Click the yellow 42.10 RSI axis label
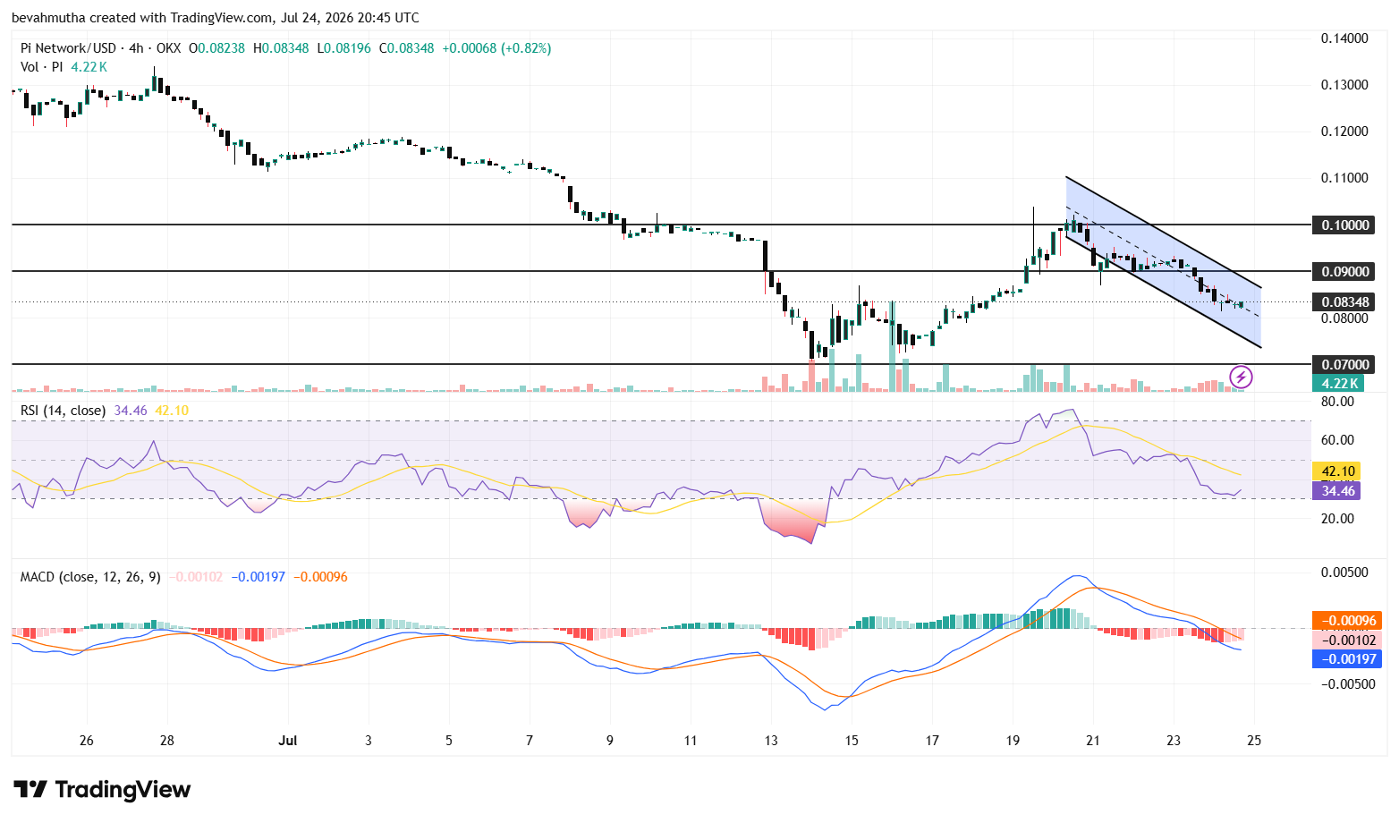This screenshot has width=1399, height=823. 1335,471
